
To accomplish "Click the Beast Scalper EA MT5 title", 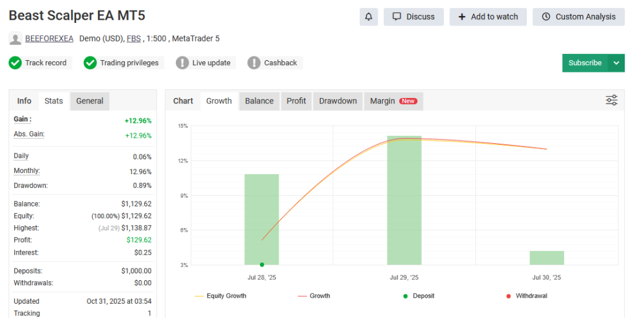I will point(77,15).
